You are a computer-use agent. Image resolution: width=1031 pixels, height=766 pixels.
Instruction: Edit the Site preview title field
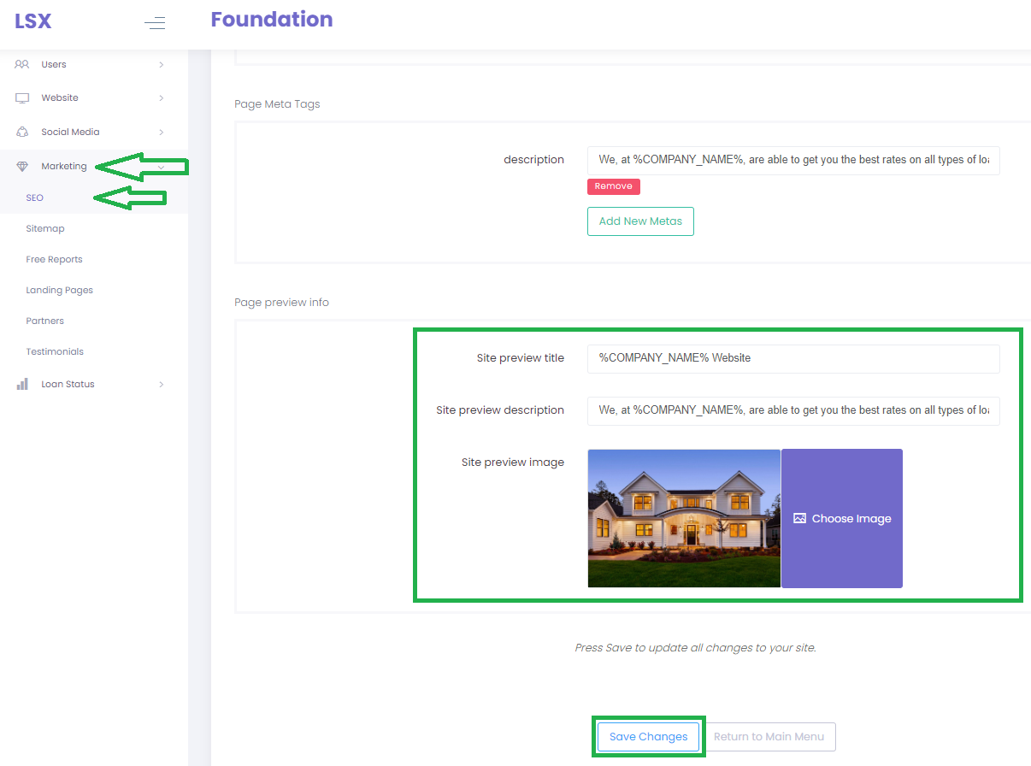tap(793, 358)
